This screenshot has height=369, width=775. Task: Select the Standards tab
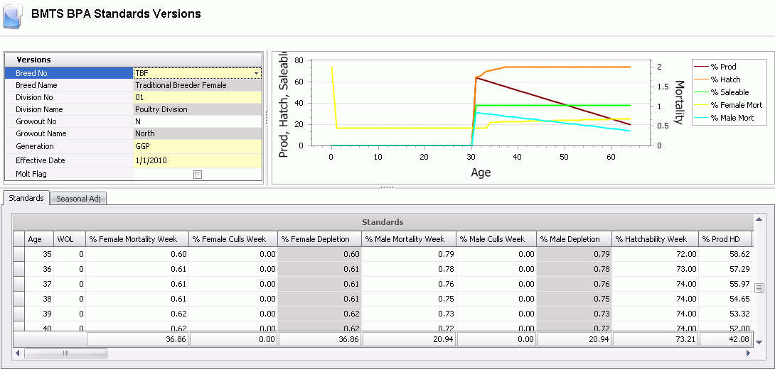click(x=26, y=198)
